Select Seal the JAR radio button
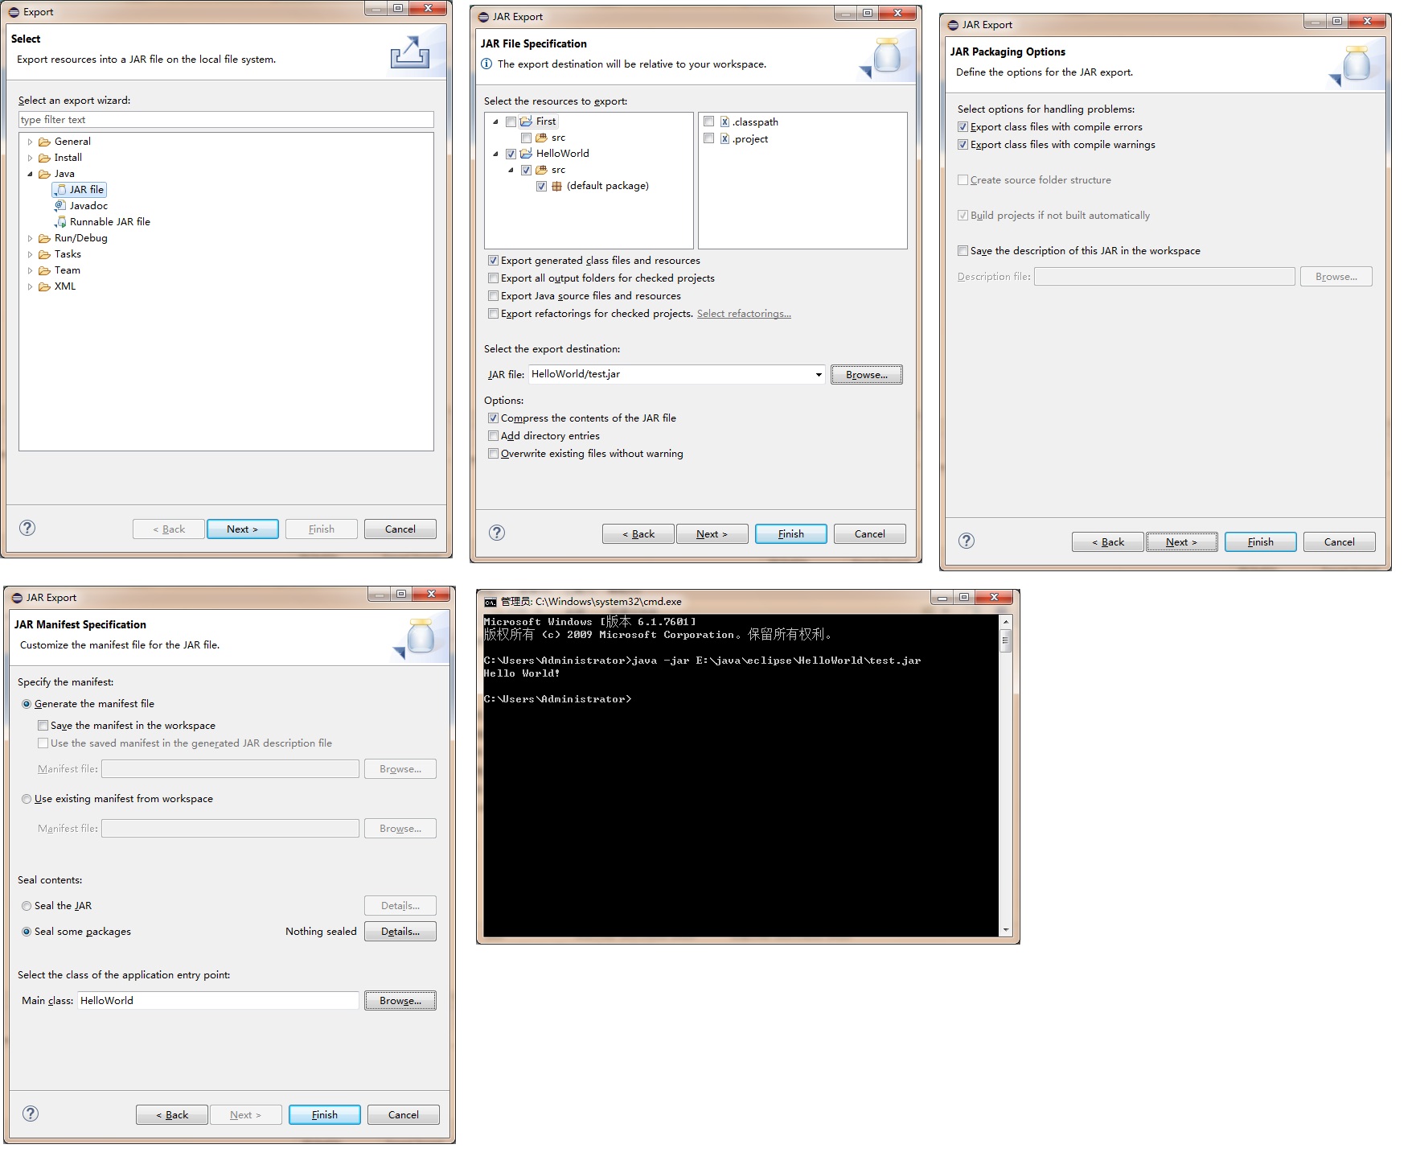 (x=27, y=906)
